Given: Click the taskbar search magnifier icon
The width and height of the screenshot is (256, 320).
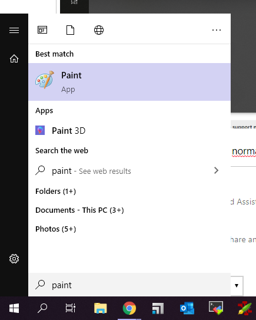Looking at the screenshot, I should pos(42,308).
